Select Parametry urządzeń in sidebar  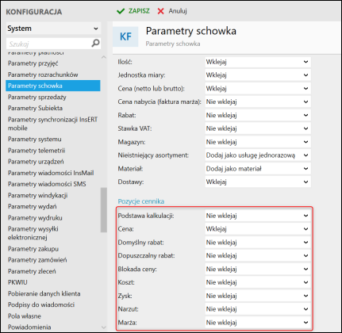(36, 162)
